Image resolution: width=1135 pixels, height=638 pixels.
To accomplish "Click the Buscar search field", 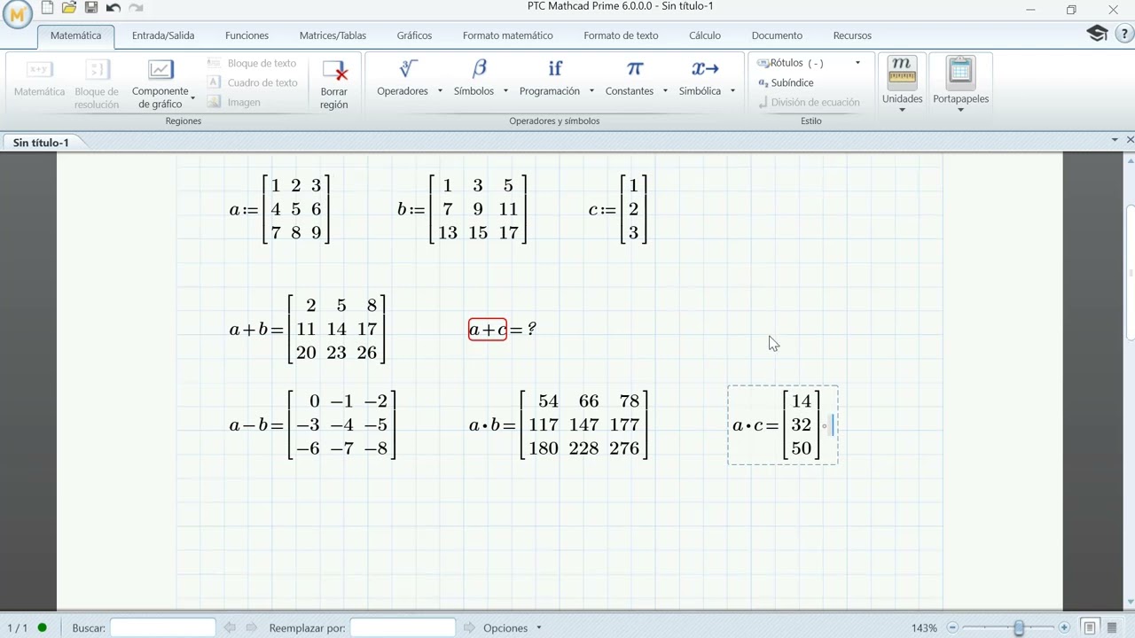I will [163, 628].
